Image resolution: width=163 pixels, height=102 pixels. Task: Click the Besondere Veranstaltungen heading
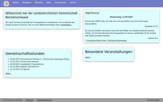pos(109,52)
